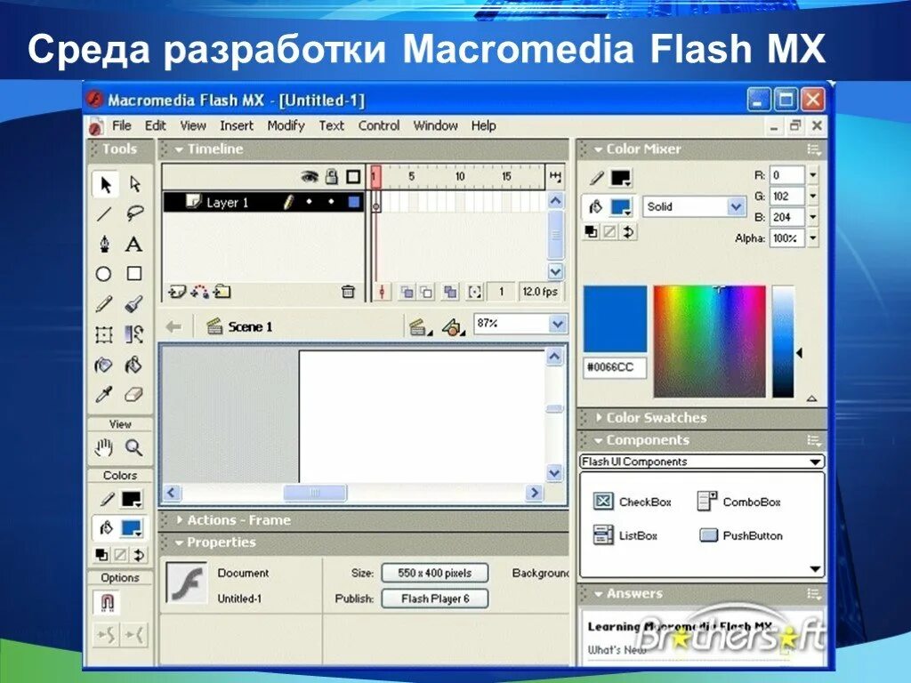Click the #0066CC hex value field

click(615, 367)
